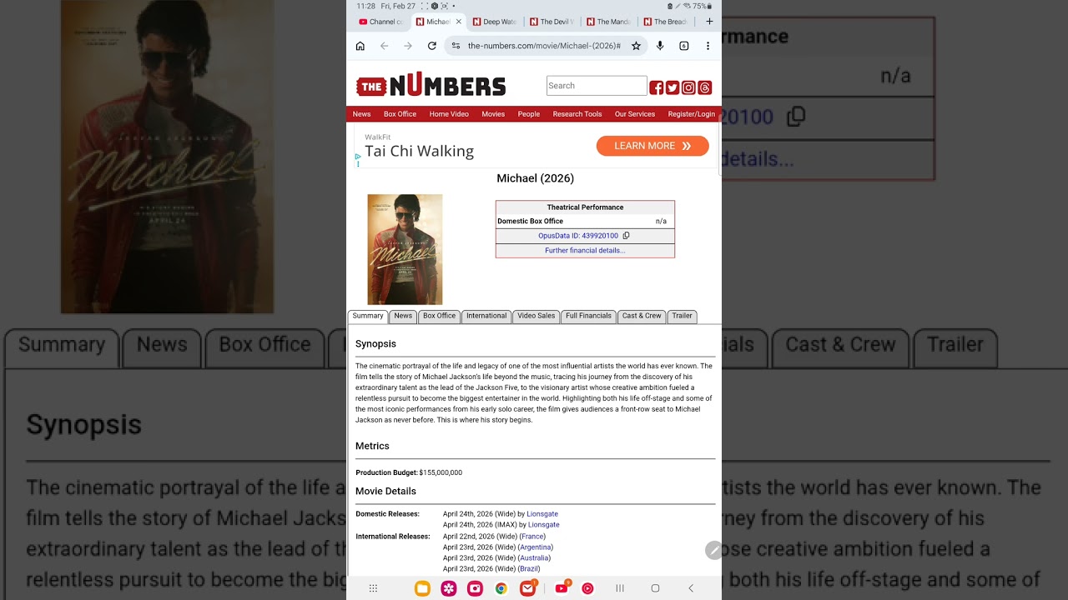Close the Michael tab
The width and height of the screenshot is (1068, 600).
click(x=458, y=22)
